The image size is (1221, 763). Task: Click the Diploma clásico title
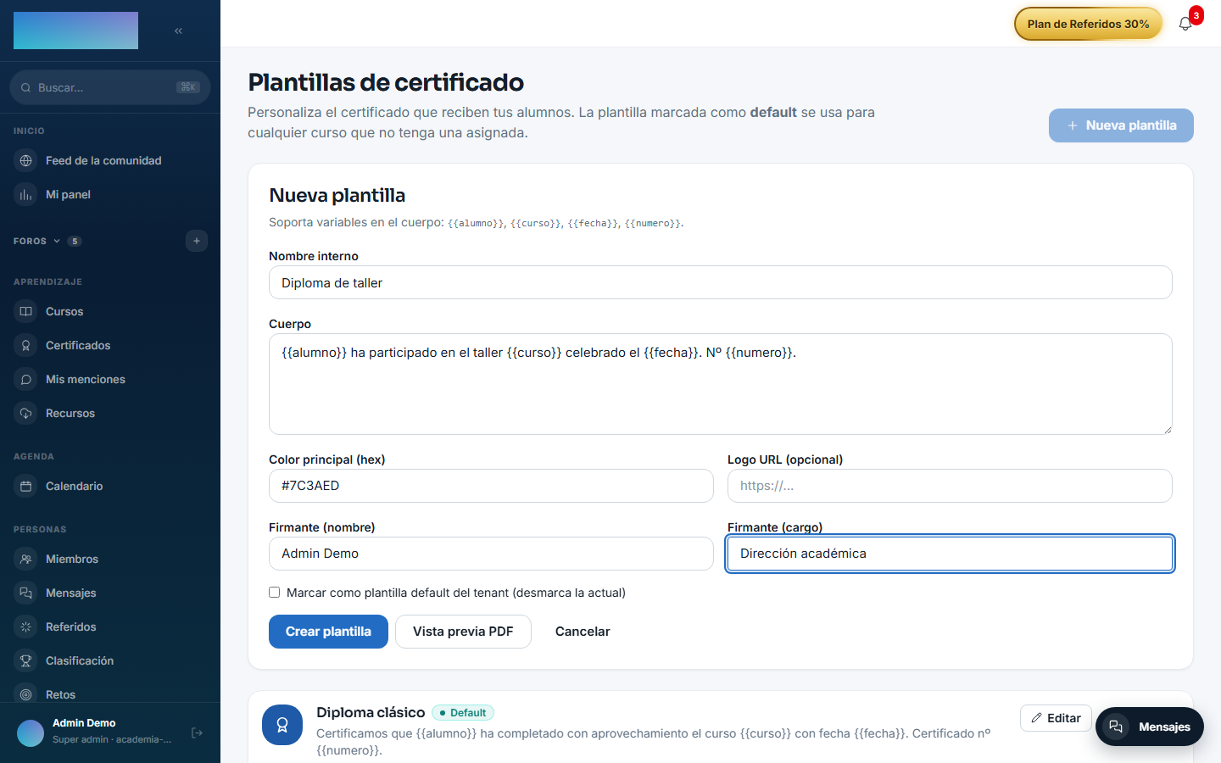371,712
